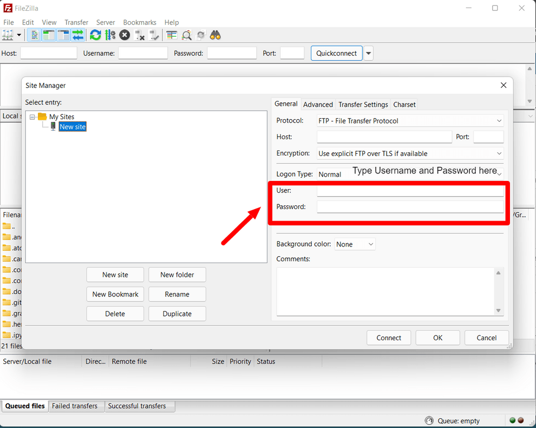
Task: Click the Cancel current operation icon
Action: coord(125,35)
